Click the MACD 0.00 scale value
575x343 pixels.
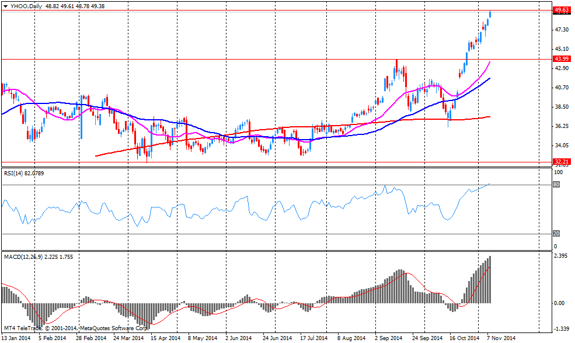click(x=559, y=303)
